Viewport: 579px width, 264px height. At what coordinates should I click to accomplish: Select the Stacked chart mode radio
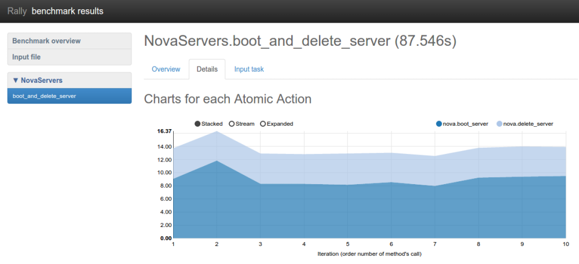(197, 124)
